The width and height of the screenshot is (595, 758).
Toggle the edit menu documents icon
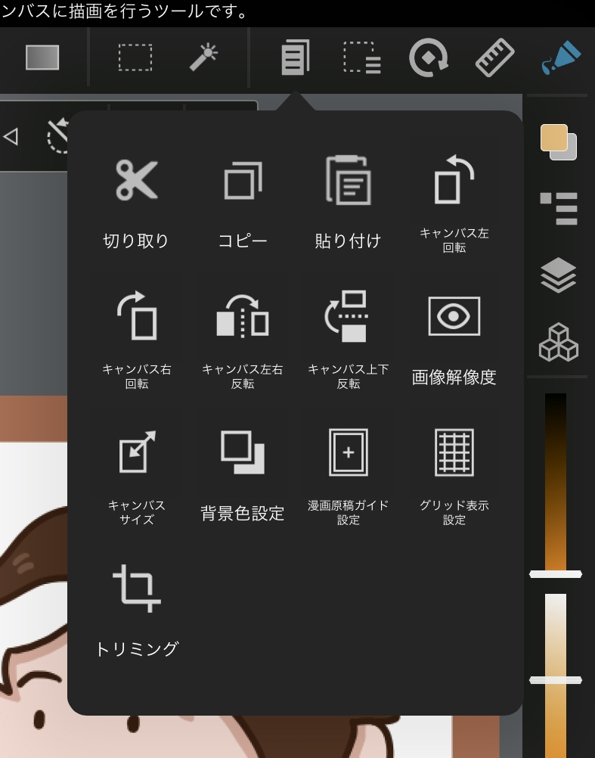[x=295, y=57]
